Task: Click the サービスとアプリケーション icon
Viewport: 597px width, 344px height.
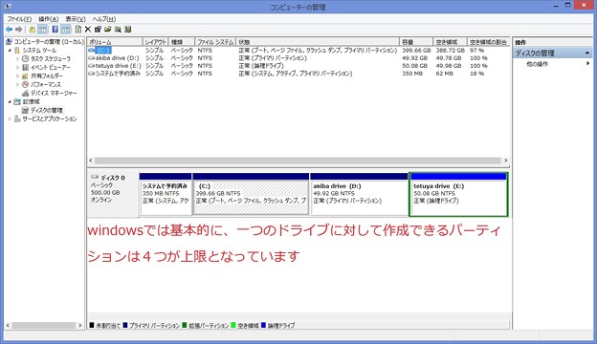Action: point(17,119)
